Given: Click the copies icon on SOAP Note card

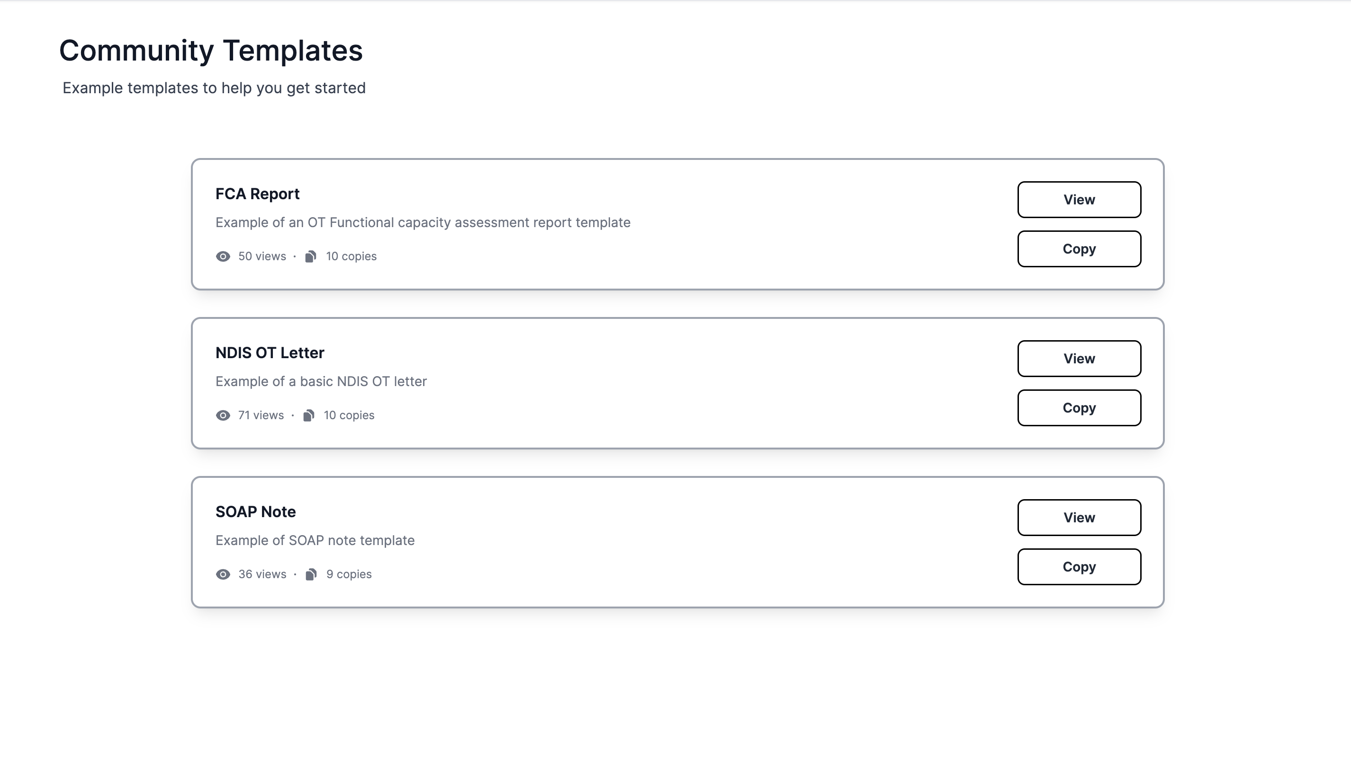Looking at the screenshot, I should 311,574.
